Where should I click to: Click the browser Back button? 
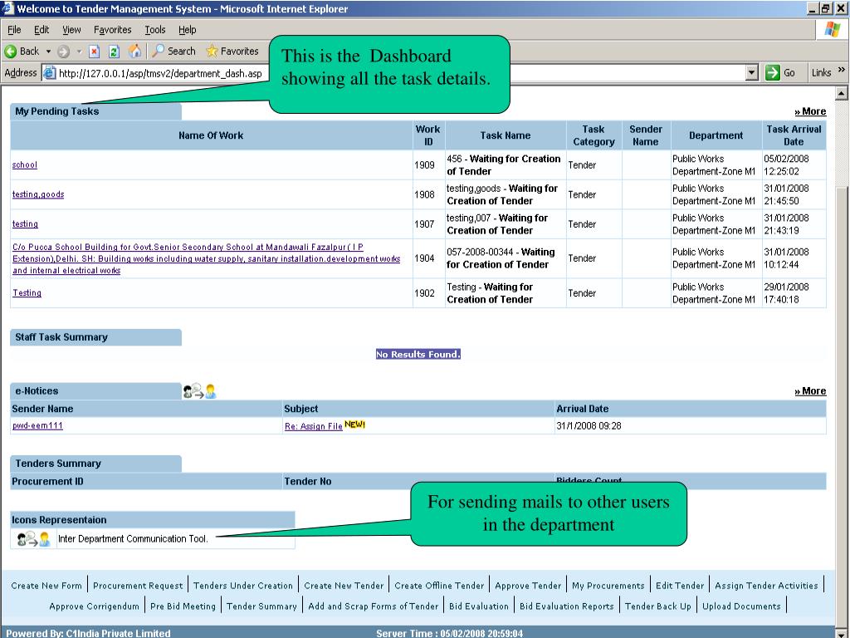[x=22, y=51]
